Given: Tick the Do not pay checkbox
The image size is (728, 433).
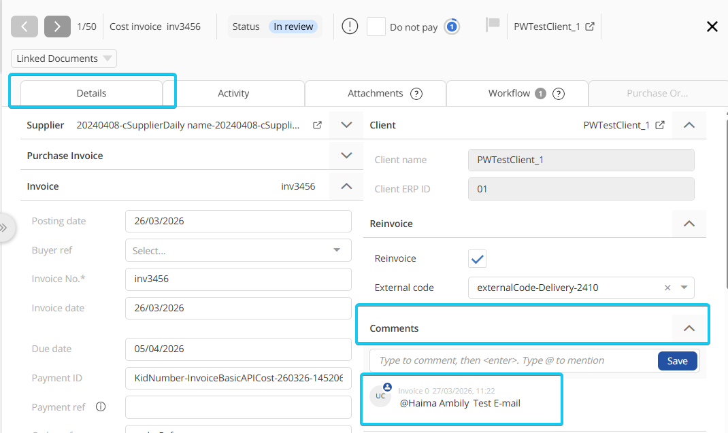Looking at the screenshot, I should point(376,27).
